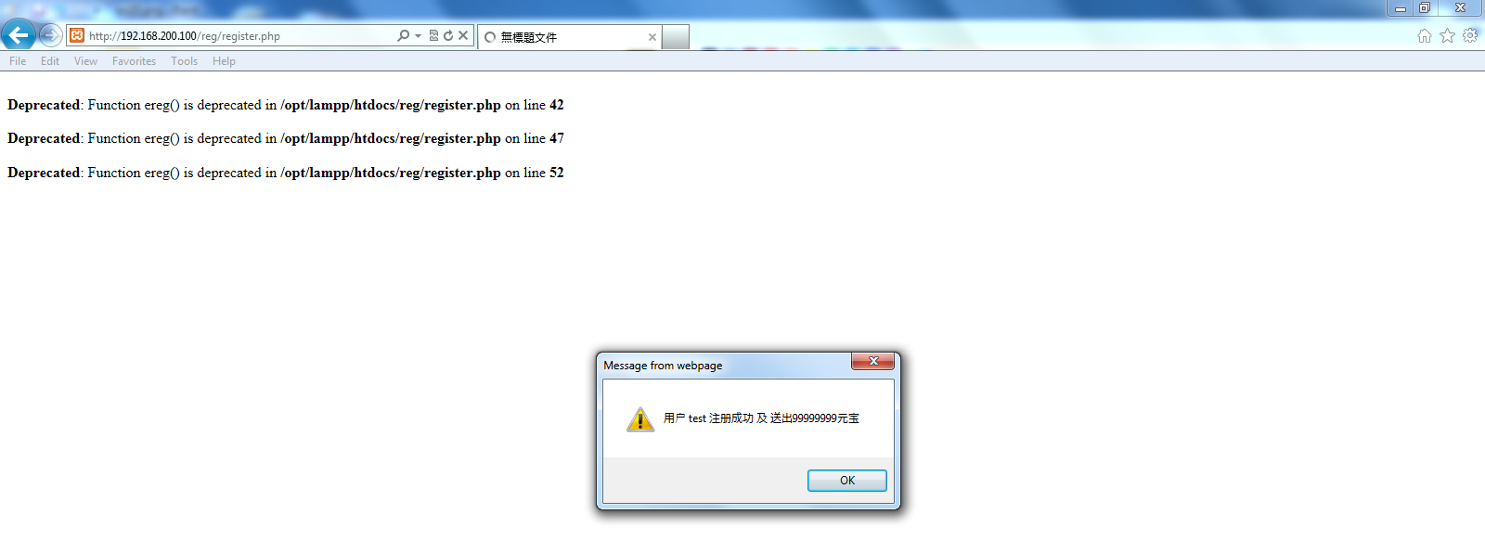Click the forward navigation arrow
This screenshot has height=553, width=1485.
point(51,35)
